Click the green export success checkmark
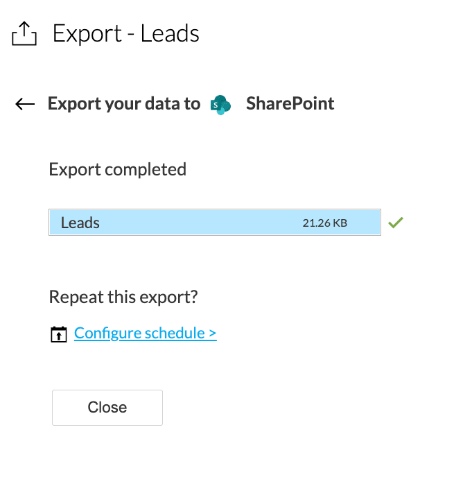463x484 pixels. coord(396,223)
